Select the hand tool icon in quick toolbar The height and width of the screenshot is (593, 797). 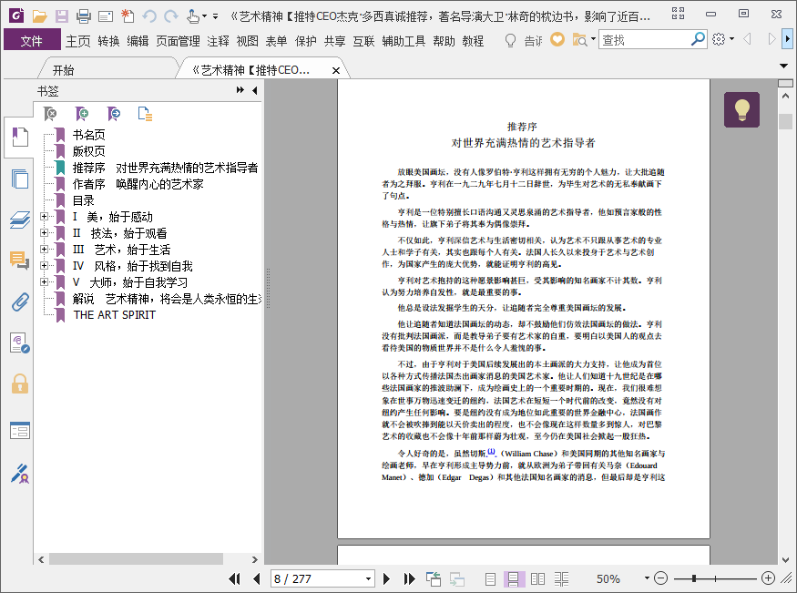click(193, 16)
